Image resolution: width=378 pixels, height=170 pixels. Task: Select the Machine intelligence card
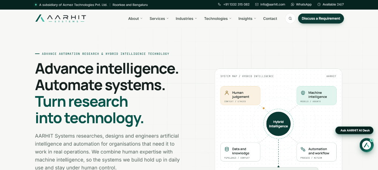click(x=316, y=96)
